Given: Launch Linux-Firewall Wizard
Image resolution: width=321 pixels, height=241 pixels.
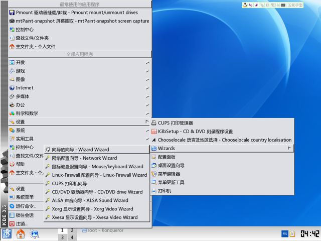Looking at the screenshot, I should point(97,175).
